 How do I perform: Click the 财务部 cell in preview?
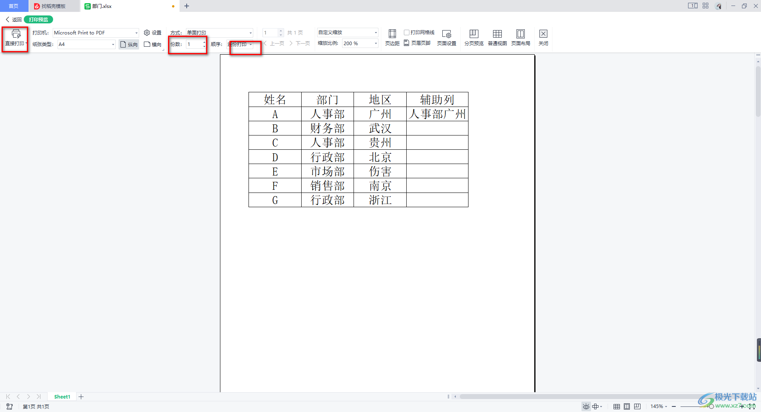point(327,128)
